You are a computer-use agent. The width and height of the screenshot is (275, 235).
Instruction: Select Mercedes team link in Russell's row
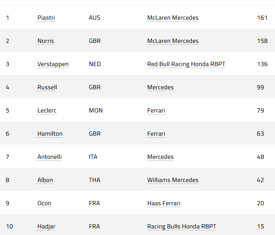click(x=160, y=87)
